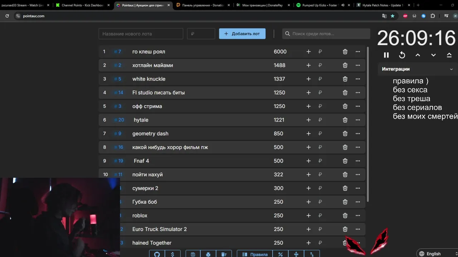
Task: Expand the Интеграции section
Action: pos(418,69)
